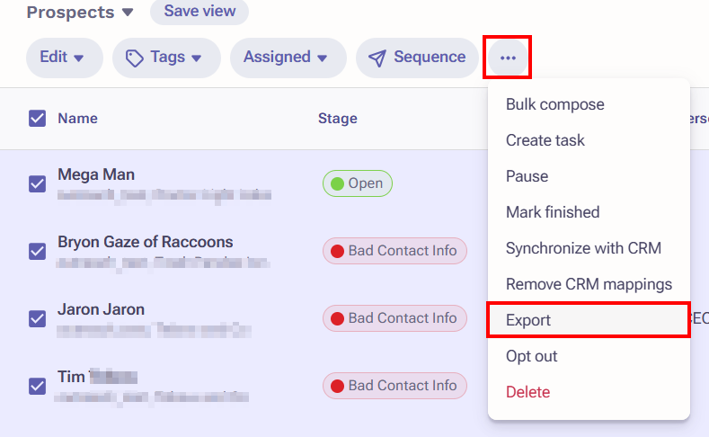Image resolution: width=709 pixels, height=437 pixels.
Task: Open the Mega Man prospect name
Action: tap(96, 174)
